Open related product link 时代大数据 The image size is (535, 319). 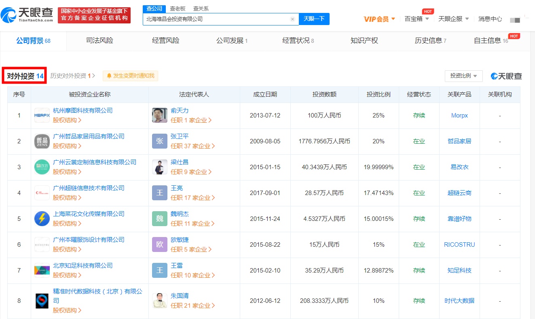(x=459, y=301)
